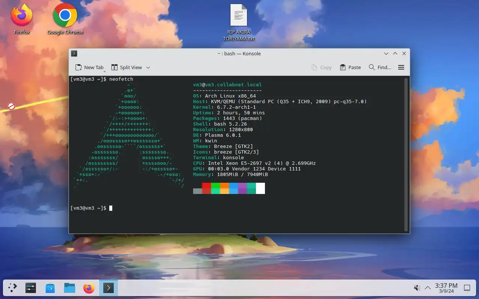Open a New Tab in Konsole
This screenshot has width=479, height=299.
(89, 67)
